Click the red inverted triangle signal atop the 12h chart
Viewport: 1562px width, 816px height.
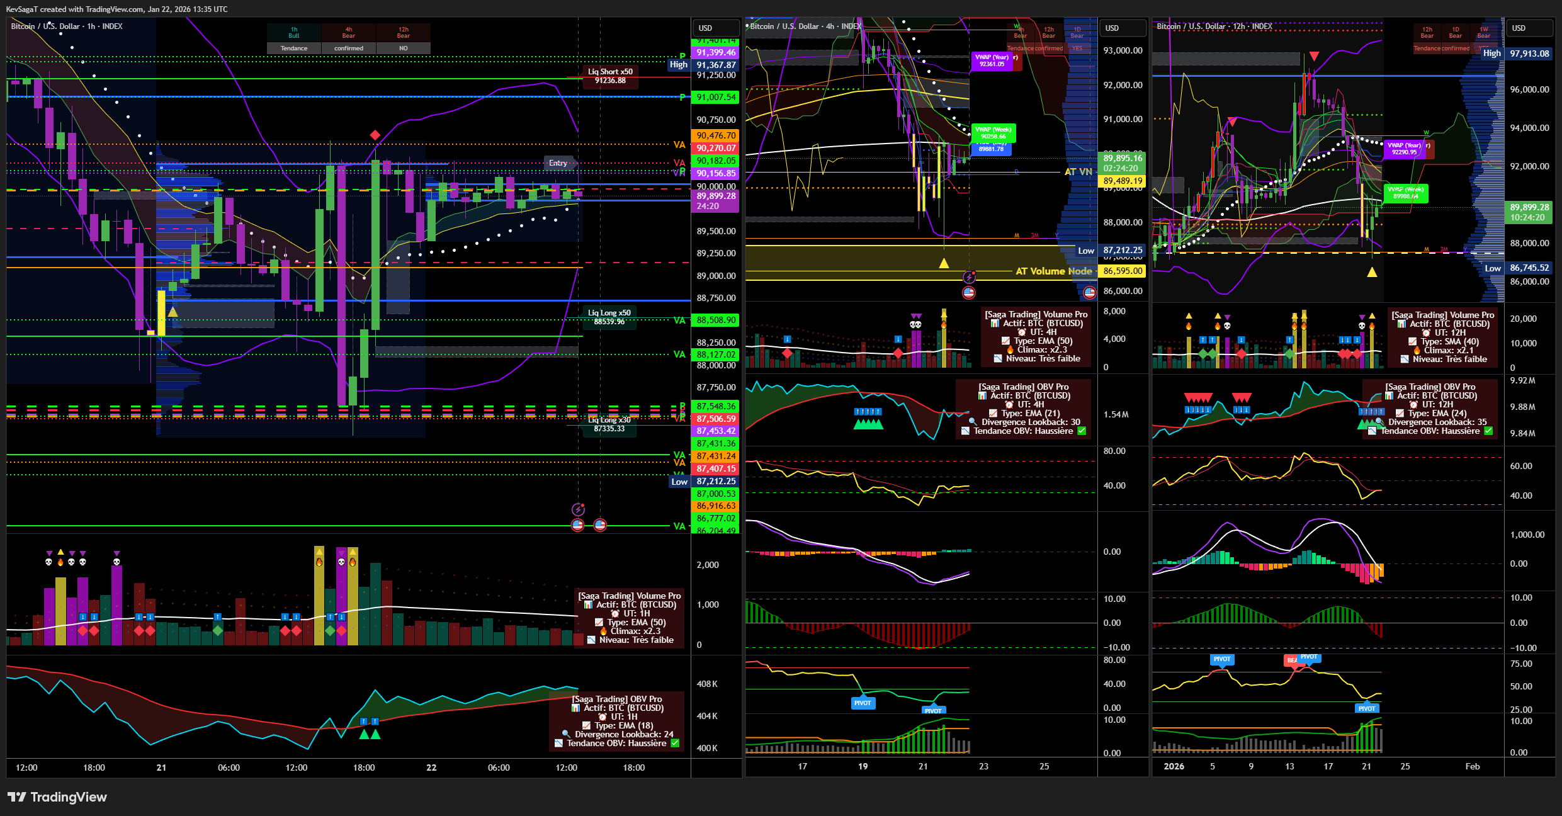point(1314,55)
